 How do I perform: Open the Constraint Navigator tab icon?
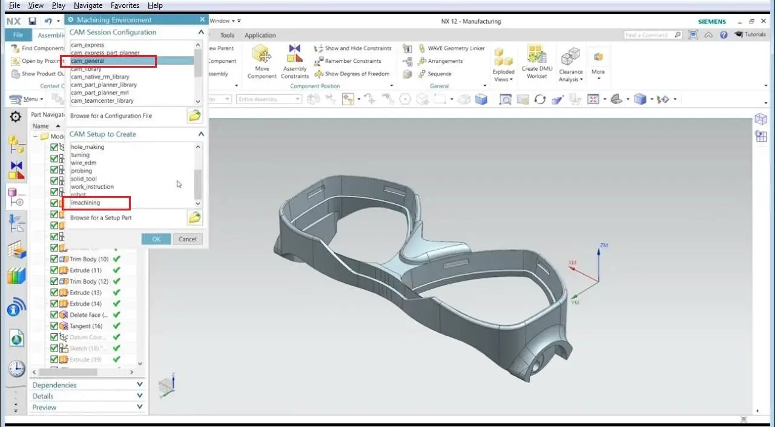pos(16,170)
